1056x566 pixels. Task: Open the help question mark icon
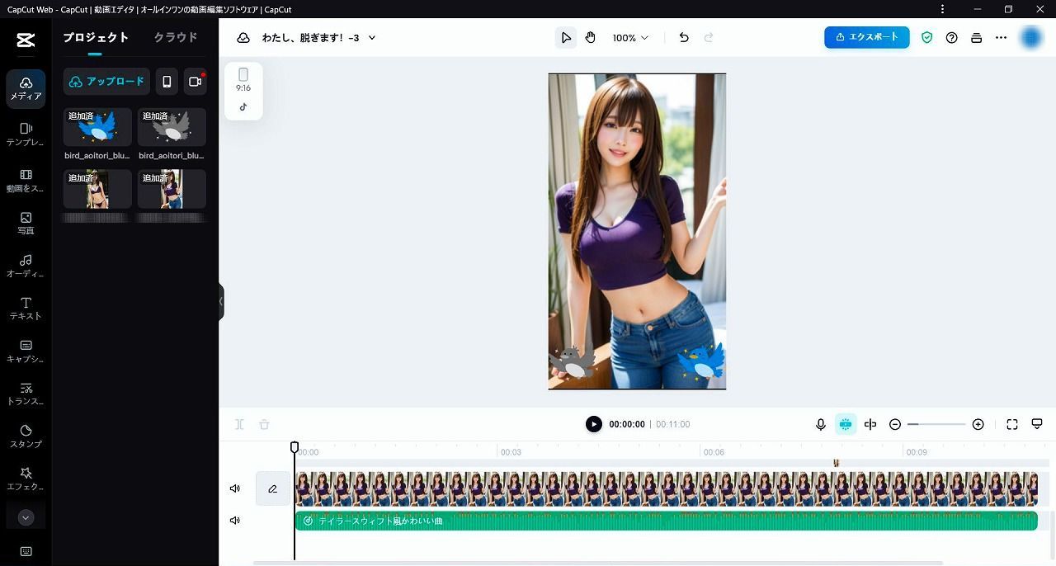pos(951,38)
